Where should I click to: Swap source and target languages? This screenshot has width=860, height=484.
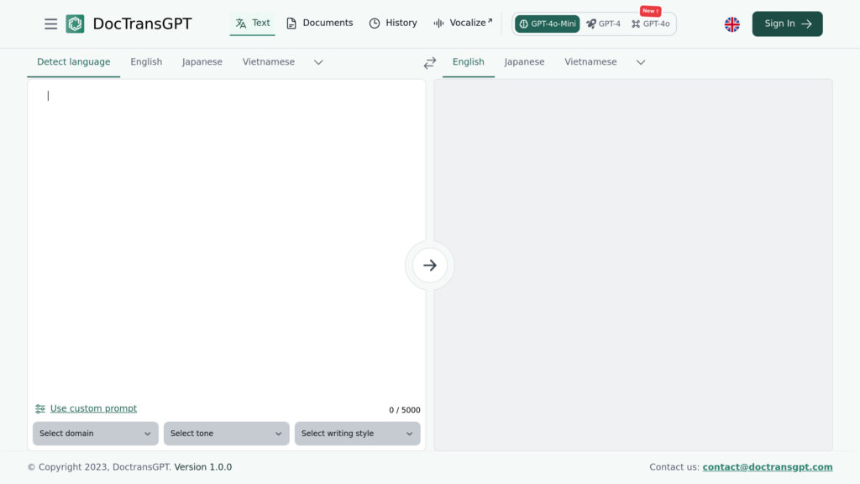(x=430, y=61)
